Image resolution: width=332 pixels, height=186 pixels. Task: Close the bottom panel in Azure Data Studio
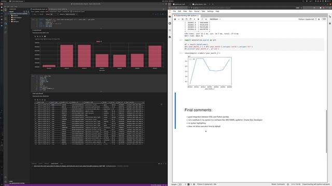tap(165, 164)
